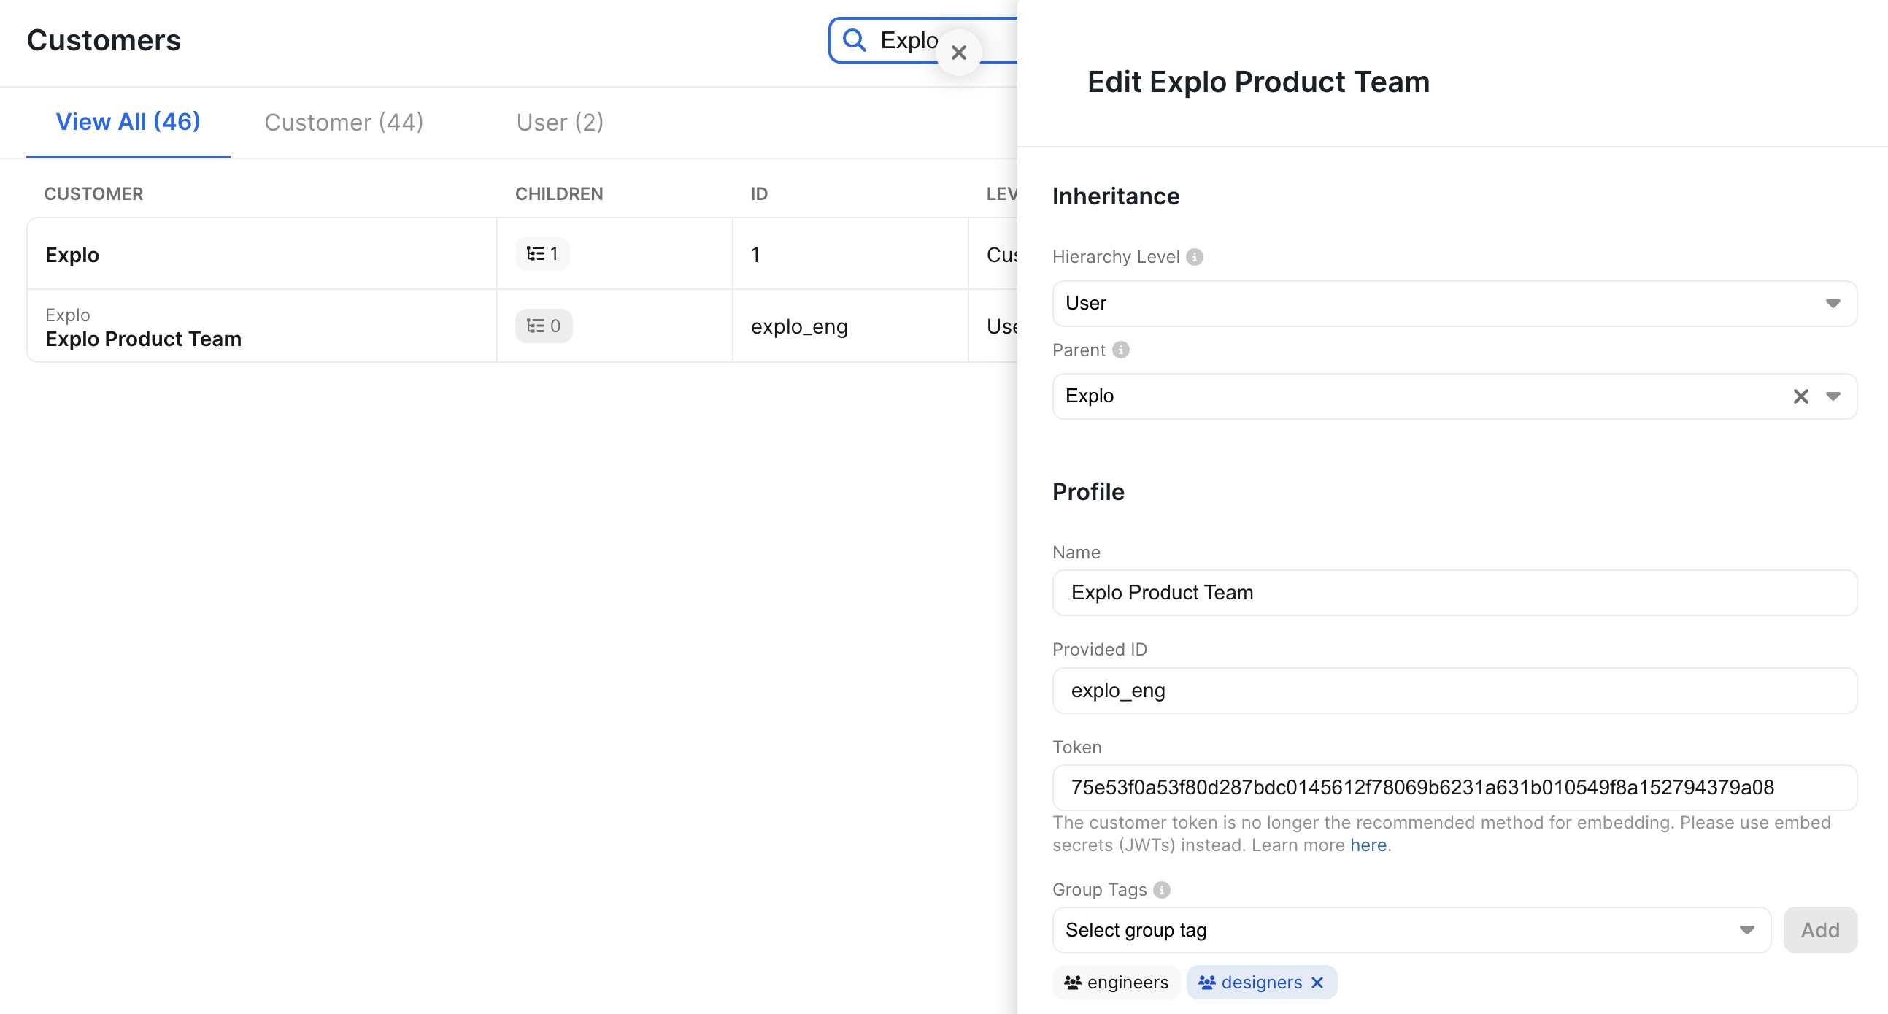Click the Add group tag button

[1820, 930]
